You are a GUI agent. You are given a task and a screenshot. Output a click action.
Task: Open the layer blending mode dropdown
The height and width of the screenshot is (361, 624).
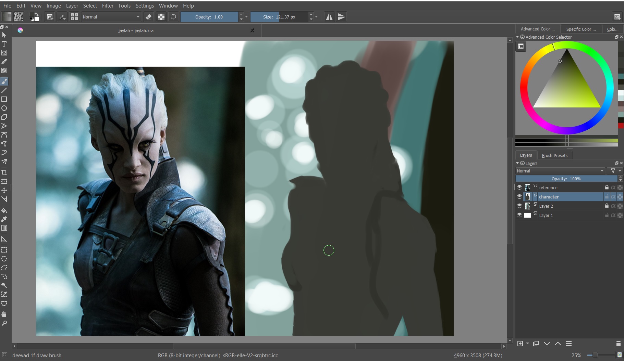click(x=560, y=171)
